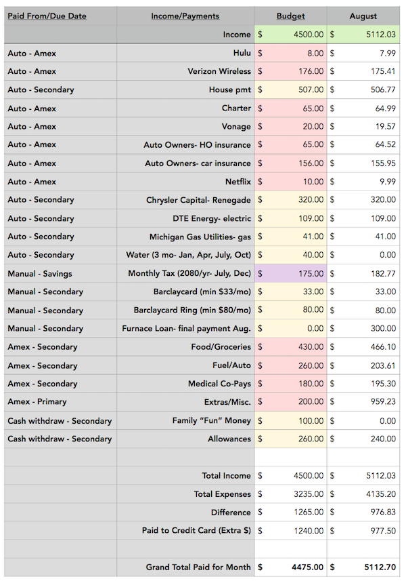Select the Budget column header
Viewport: 406px width, 583px height.
coord(290,16)
